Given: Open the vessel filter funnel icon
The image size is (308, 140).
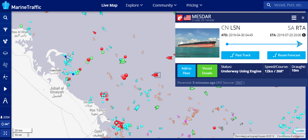Looking at the screenshot, I should pos(5,29).
